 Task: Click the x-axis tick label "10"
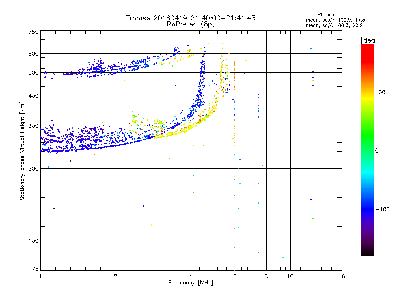(x=290, y=276)
